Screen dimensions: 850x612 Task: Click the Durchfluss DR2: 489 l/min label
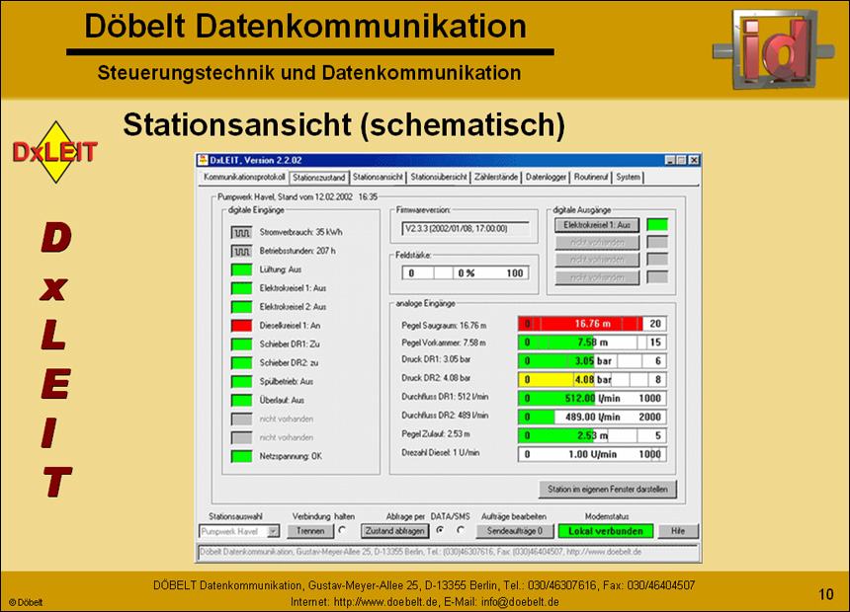[445, 416]
